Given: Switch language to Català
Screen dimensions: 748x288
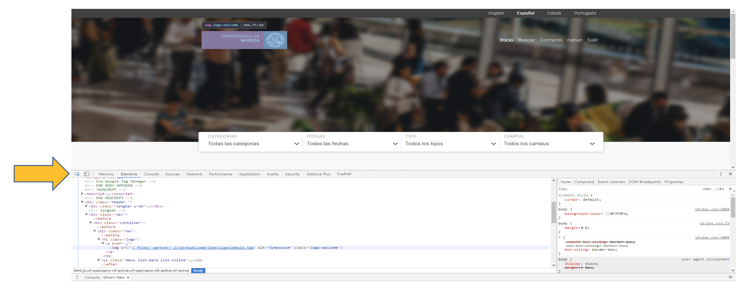Looking at the screenshot, I should (x=554, y=13).
